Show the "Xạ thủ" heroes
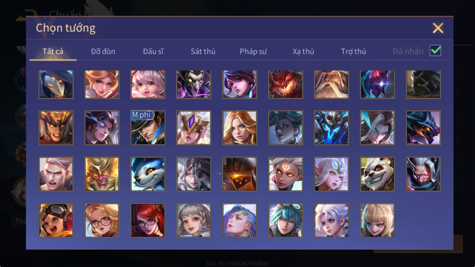The height and width of the screenshot is (267, 475). (x=303, y=51)
